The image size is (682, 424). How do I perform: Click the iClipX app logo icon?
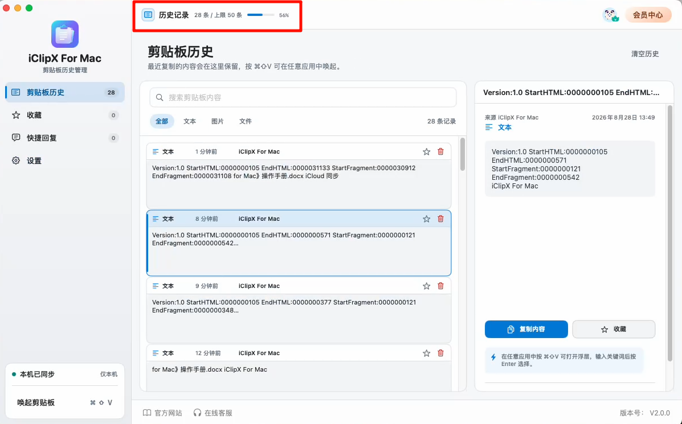(65, 34)
